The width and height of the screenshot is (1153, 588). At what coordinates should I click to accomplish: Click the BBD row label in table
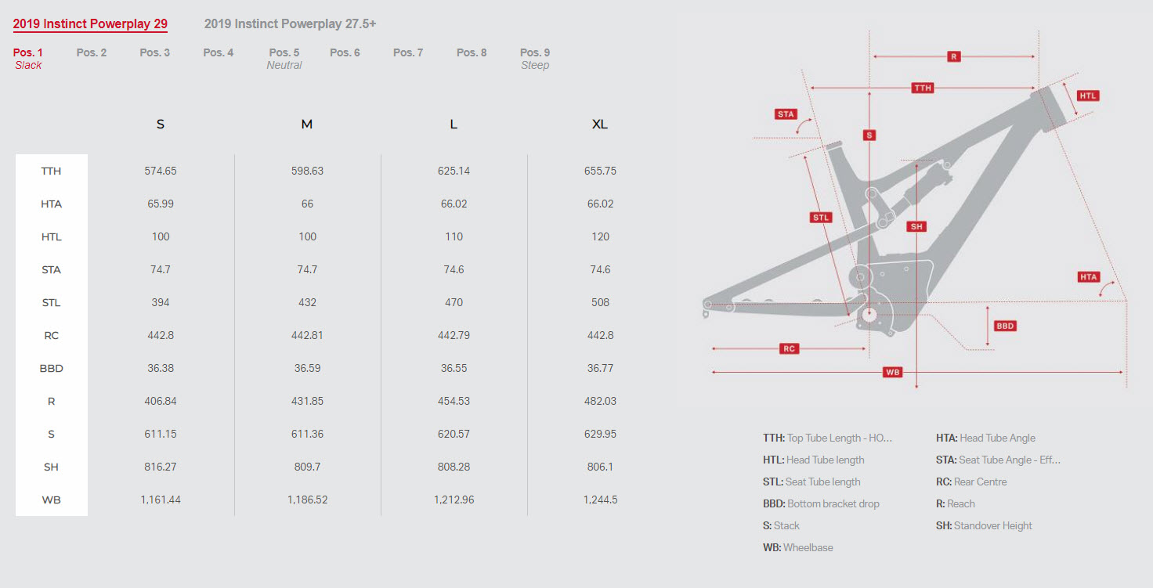coord(52,368)
